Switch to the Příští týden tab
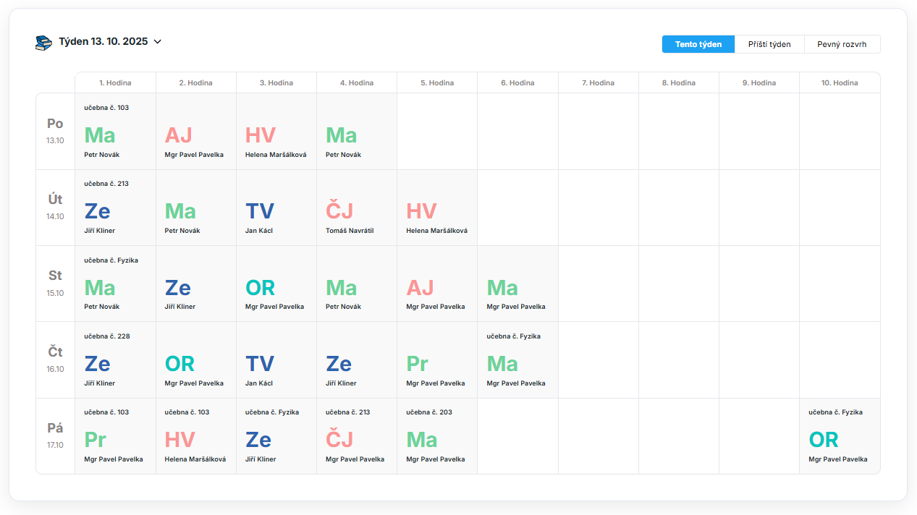Screen dimensions: 917x515 click(769, 44)
